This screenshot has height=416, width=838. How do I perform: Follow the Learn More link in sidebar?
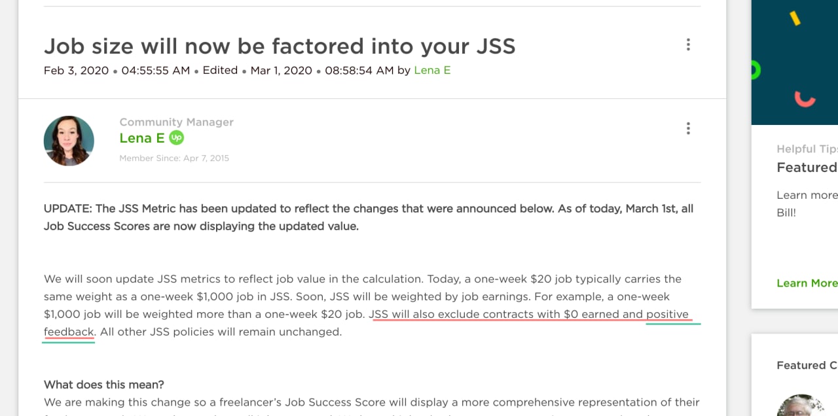click(x=807, y=283)
